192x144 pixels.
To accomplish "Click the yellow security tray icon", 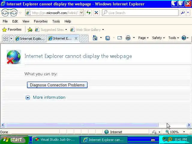I will [x=170, y=139].
